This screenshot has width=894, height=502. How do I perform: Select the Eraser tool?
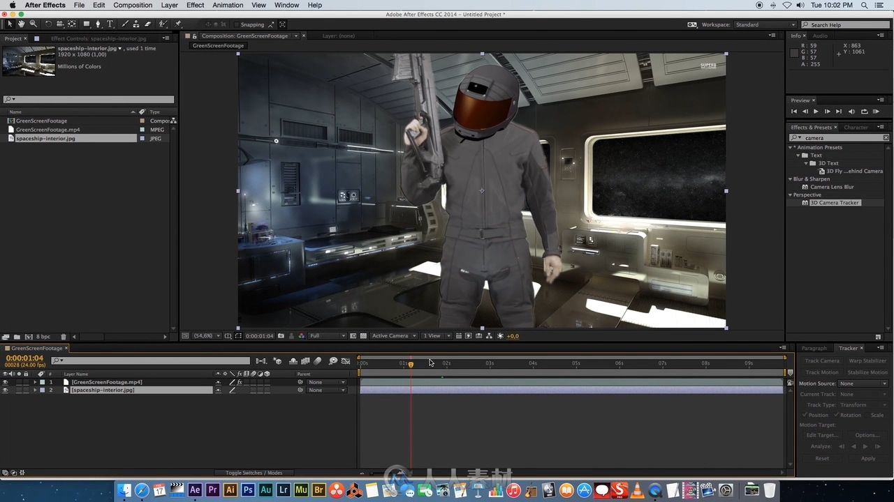(147, 24)
